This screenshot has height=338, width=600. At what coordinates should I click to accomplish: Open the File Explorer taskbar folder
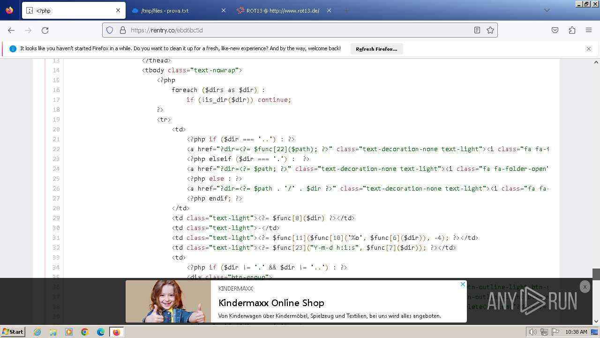[53, 332]
